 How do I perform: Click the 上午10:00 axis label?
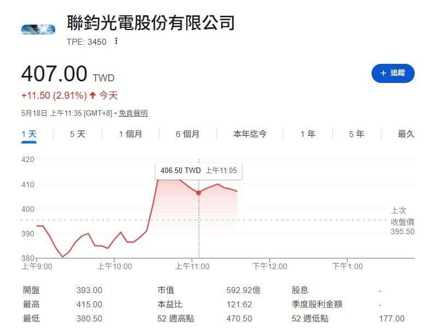[x=114, y=266]
